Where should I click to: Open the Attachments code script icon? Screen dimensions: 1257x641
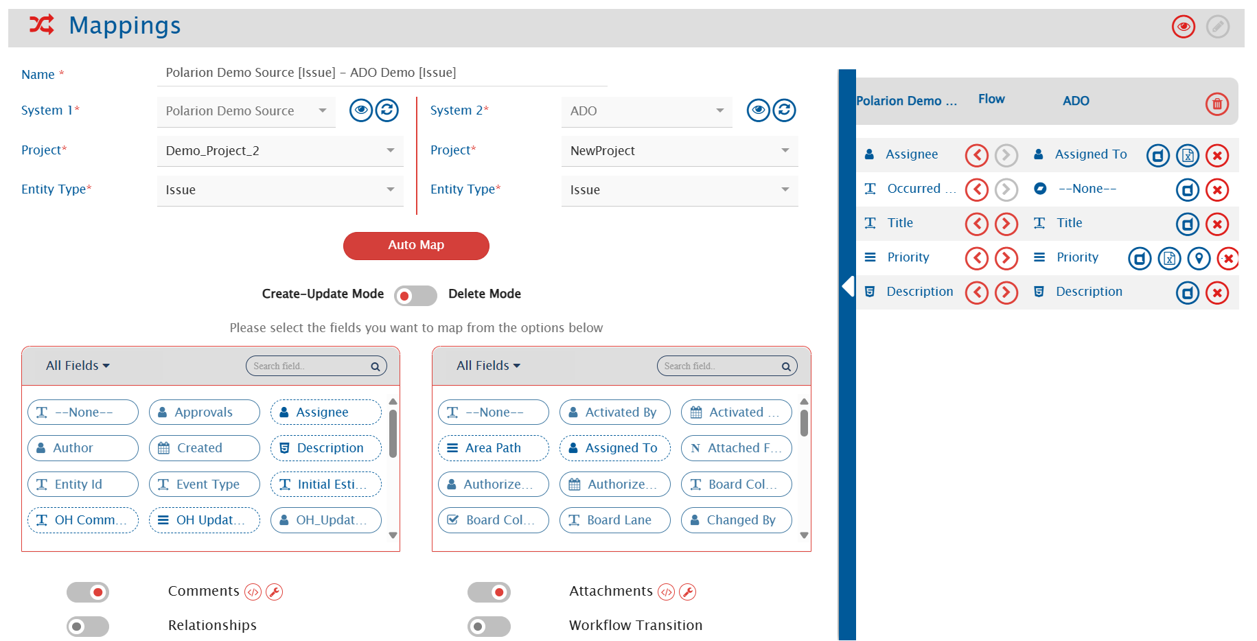click(x=666, y=592)
